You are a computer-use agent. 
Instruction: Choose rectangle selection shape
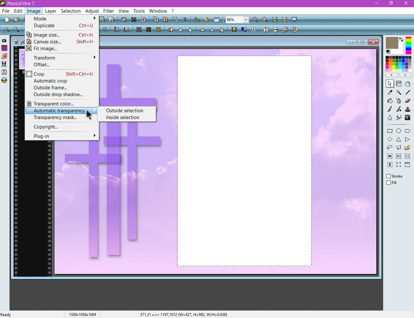point(390,131)
